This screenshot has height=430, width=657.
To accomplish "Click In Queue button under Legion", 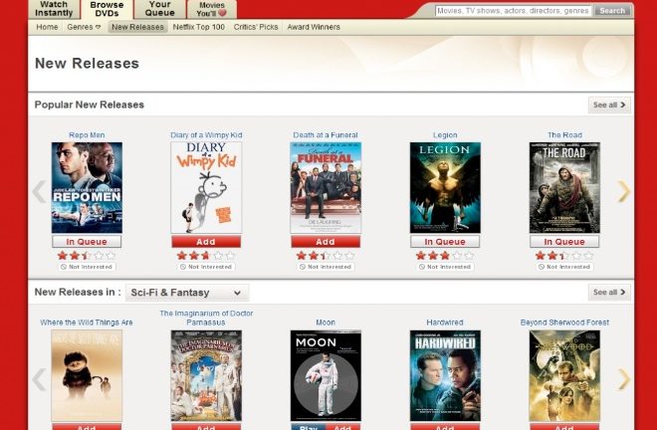I will coord(445,242).
